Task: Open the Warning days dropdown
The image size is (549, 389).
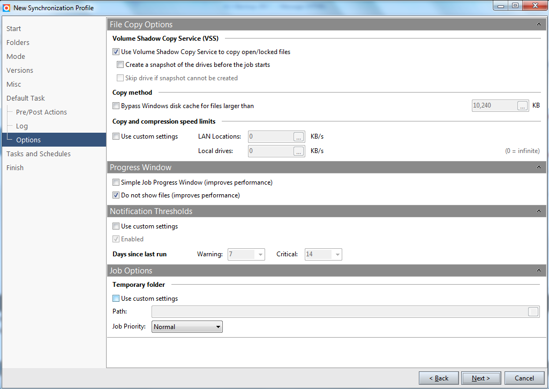Action: pyautogui.click(x=260, y=255)
